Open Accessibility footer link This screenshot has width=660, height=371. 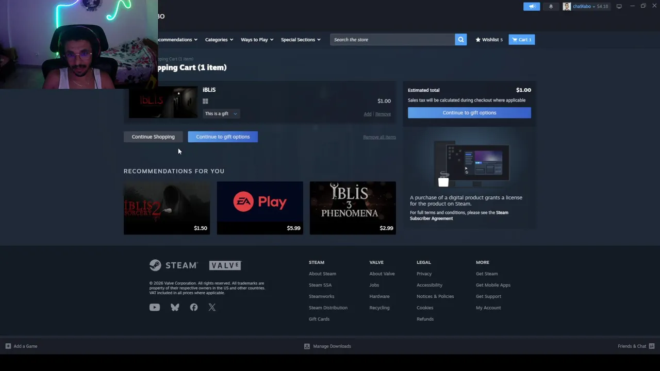coord(430,285)
